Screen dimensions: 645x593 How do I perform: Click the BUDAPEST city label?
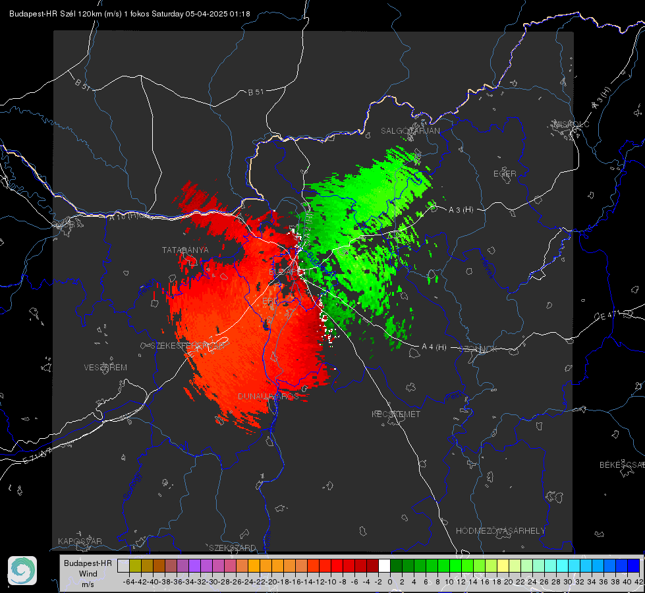(290, 272)
